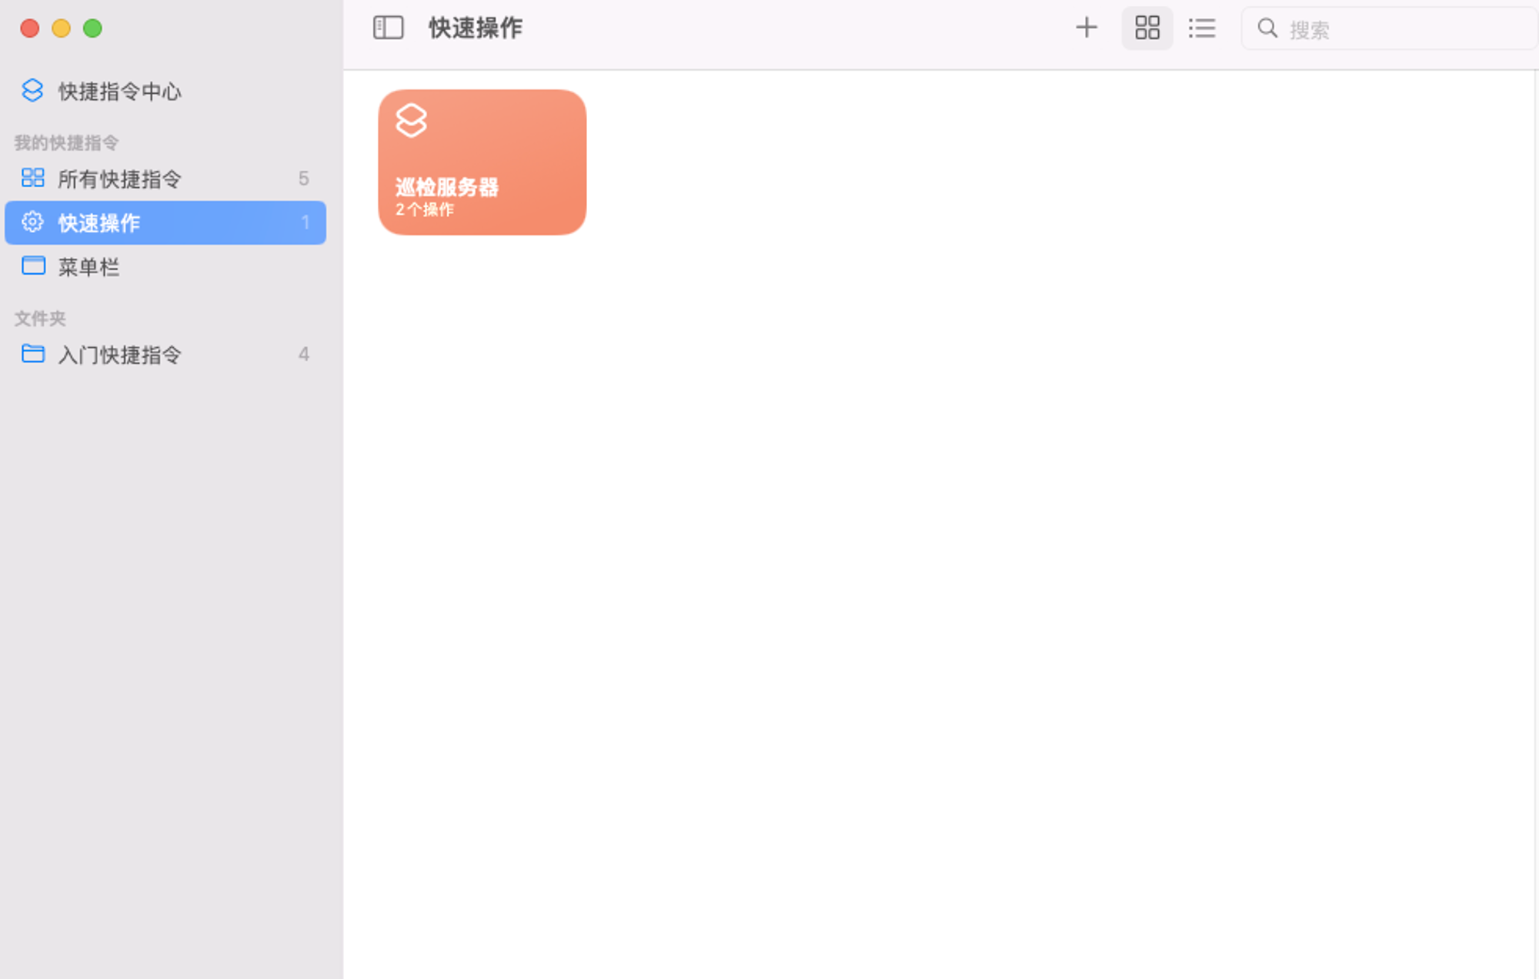Screen dimensions: 1539x979
Task: Select the 巡检服务器 shortcut tile
Action: coord(482,162)
